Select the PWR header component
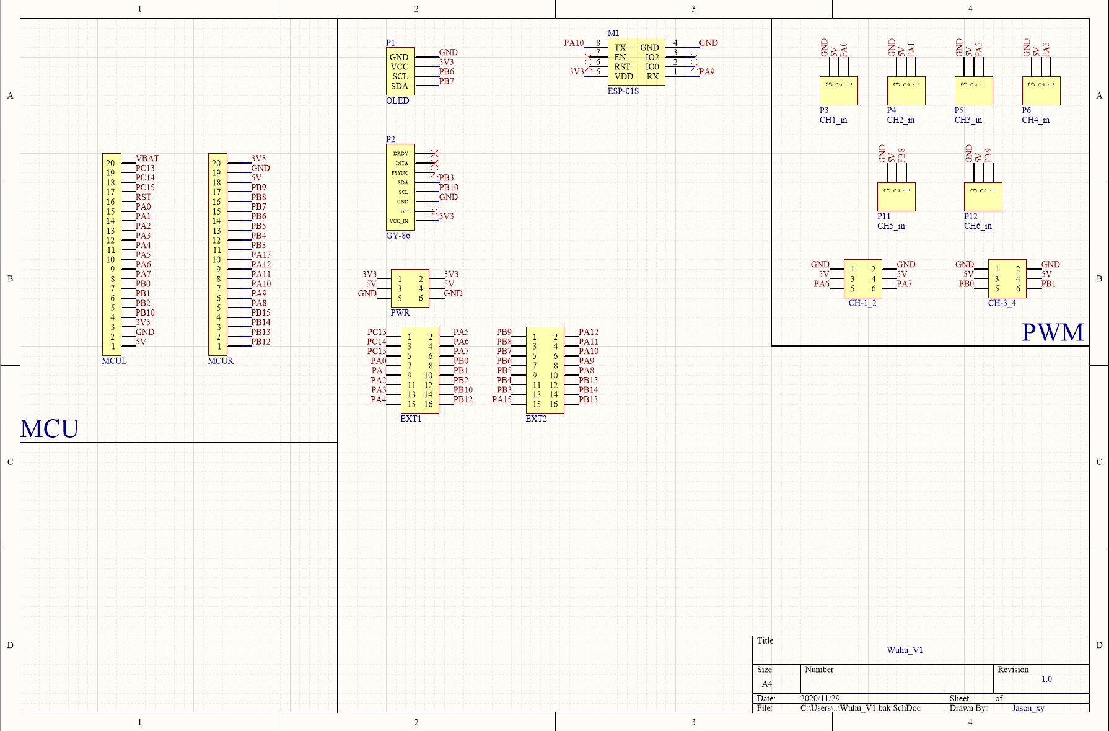This screenshot has width=1109, height=731. pos(410,288)
